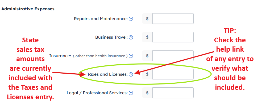This screenshot has width=270, height=103.
Task: Click the Insurance label text
Action: tap(60, 56)
